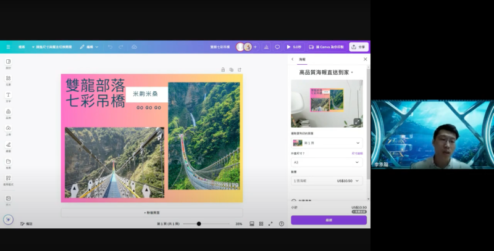Open the resize and Magic Switch menu

tap(52, 47)
